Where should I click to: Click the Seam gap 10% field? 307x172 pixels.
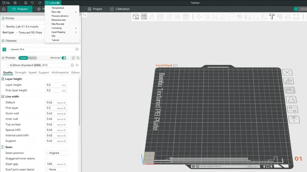point(56,164)
